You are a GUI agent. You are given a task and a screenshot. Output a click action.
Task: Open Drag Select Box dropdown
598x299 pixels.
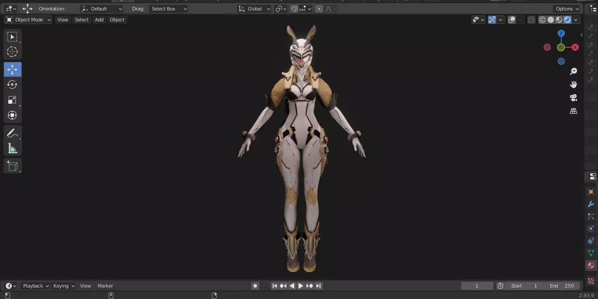[169, 9]
